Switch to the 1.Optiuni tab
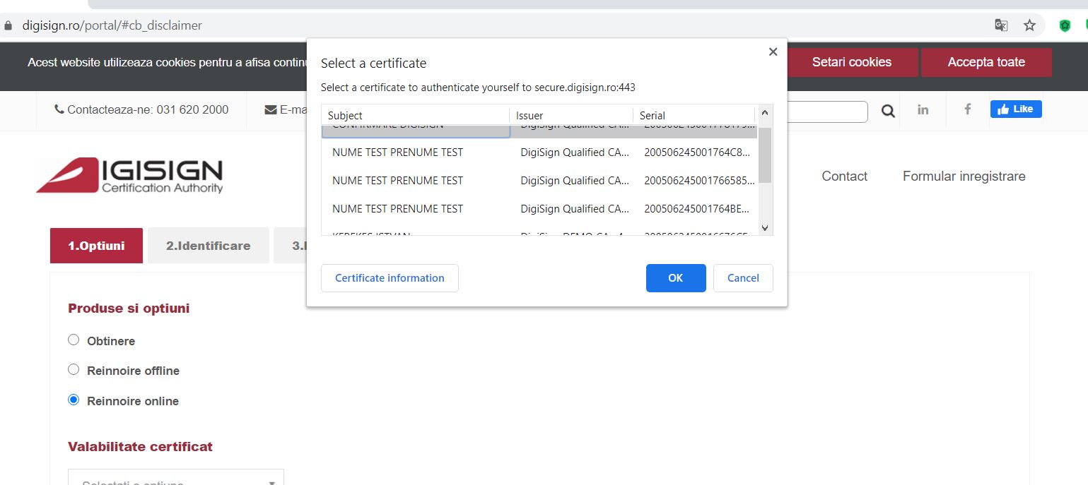 click(x=96, y=246)
